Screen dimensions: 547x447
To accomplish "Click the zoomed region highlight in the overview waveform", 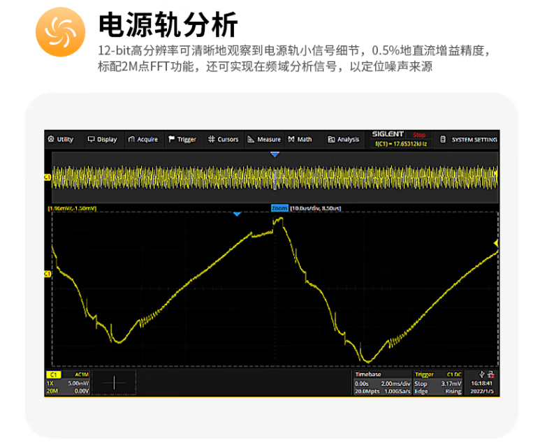I will [x=275, y=179].
